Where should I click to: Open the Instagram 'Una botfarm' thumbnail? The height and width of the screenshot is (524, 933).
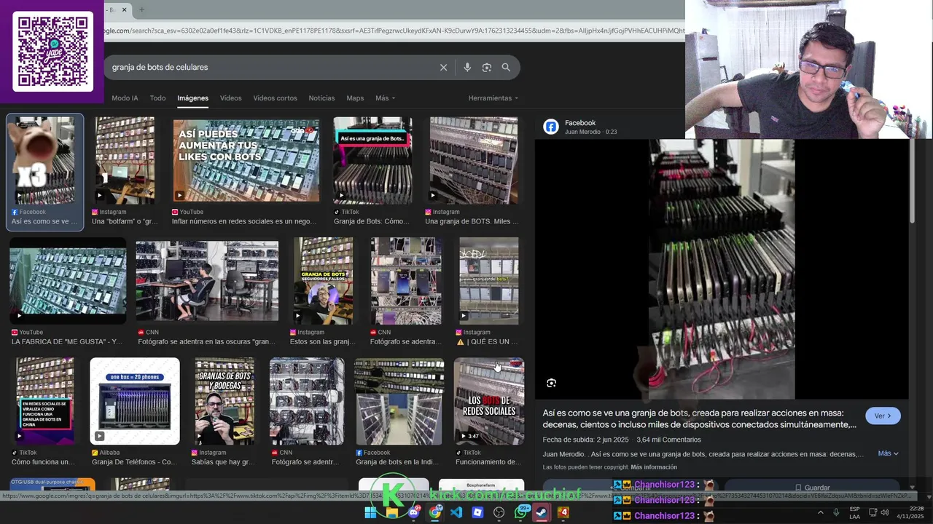[125, 159]
